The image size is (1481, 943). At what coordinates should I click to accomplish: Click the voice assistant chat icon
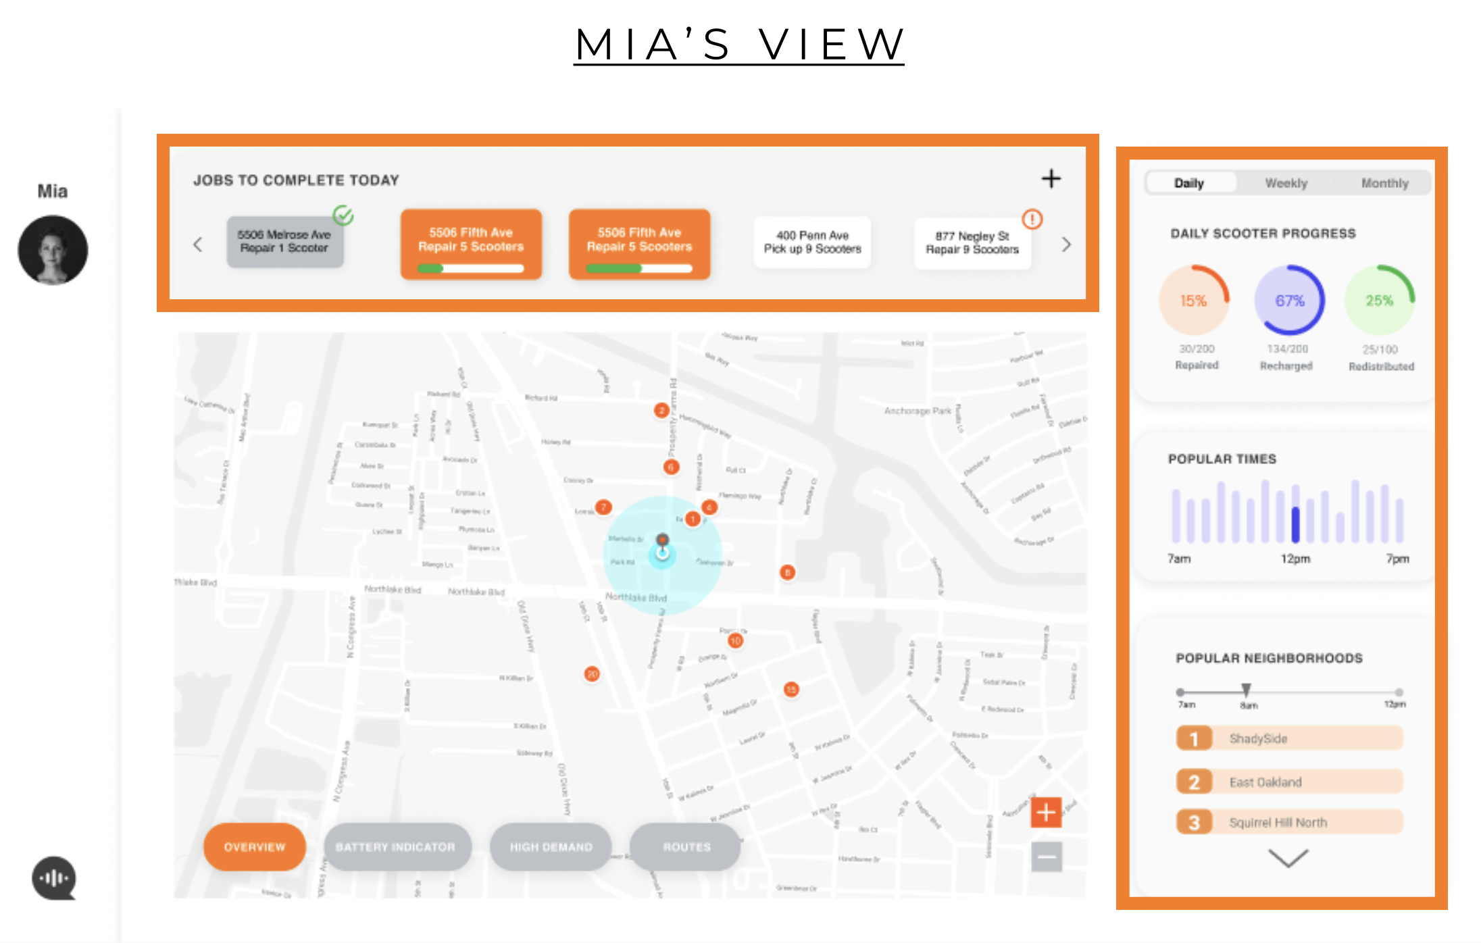click(54, 878)
